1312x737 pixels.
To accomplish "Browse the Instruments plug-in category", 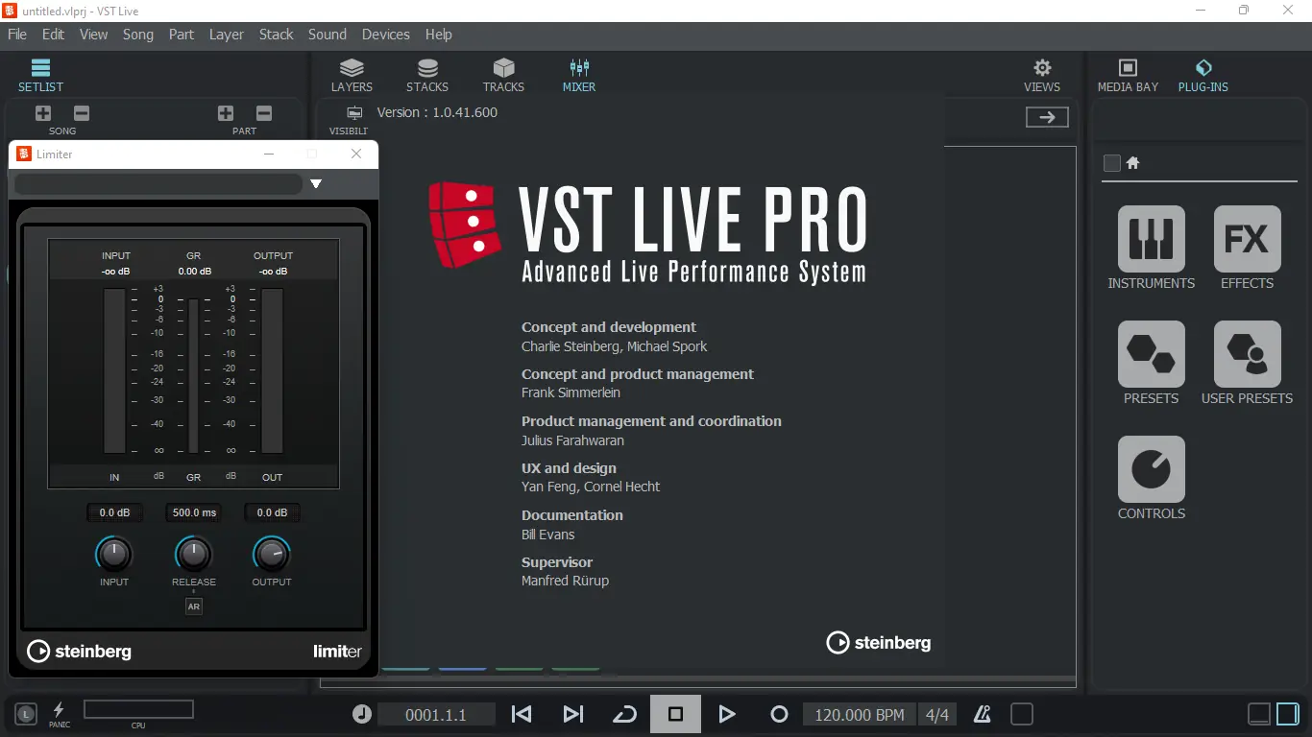I will click(x=1152, y=248).
